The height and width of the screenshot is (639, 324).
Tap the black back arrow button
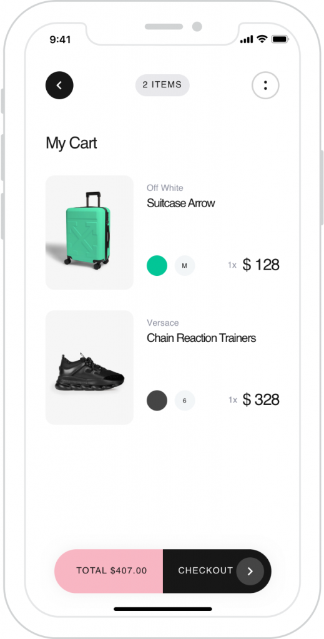59,85
